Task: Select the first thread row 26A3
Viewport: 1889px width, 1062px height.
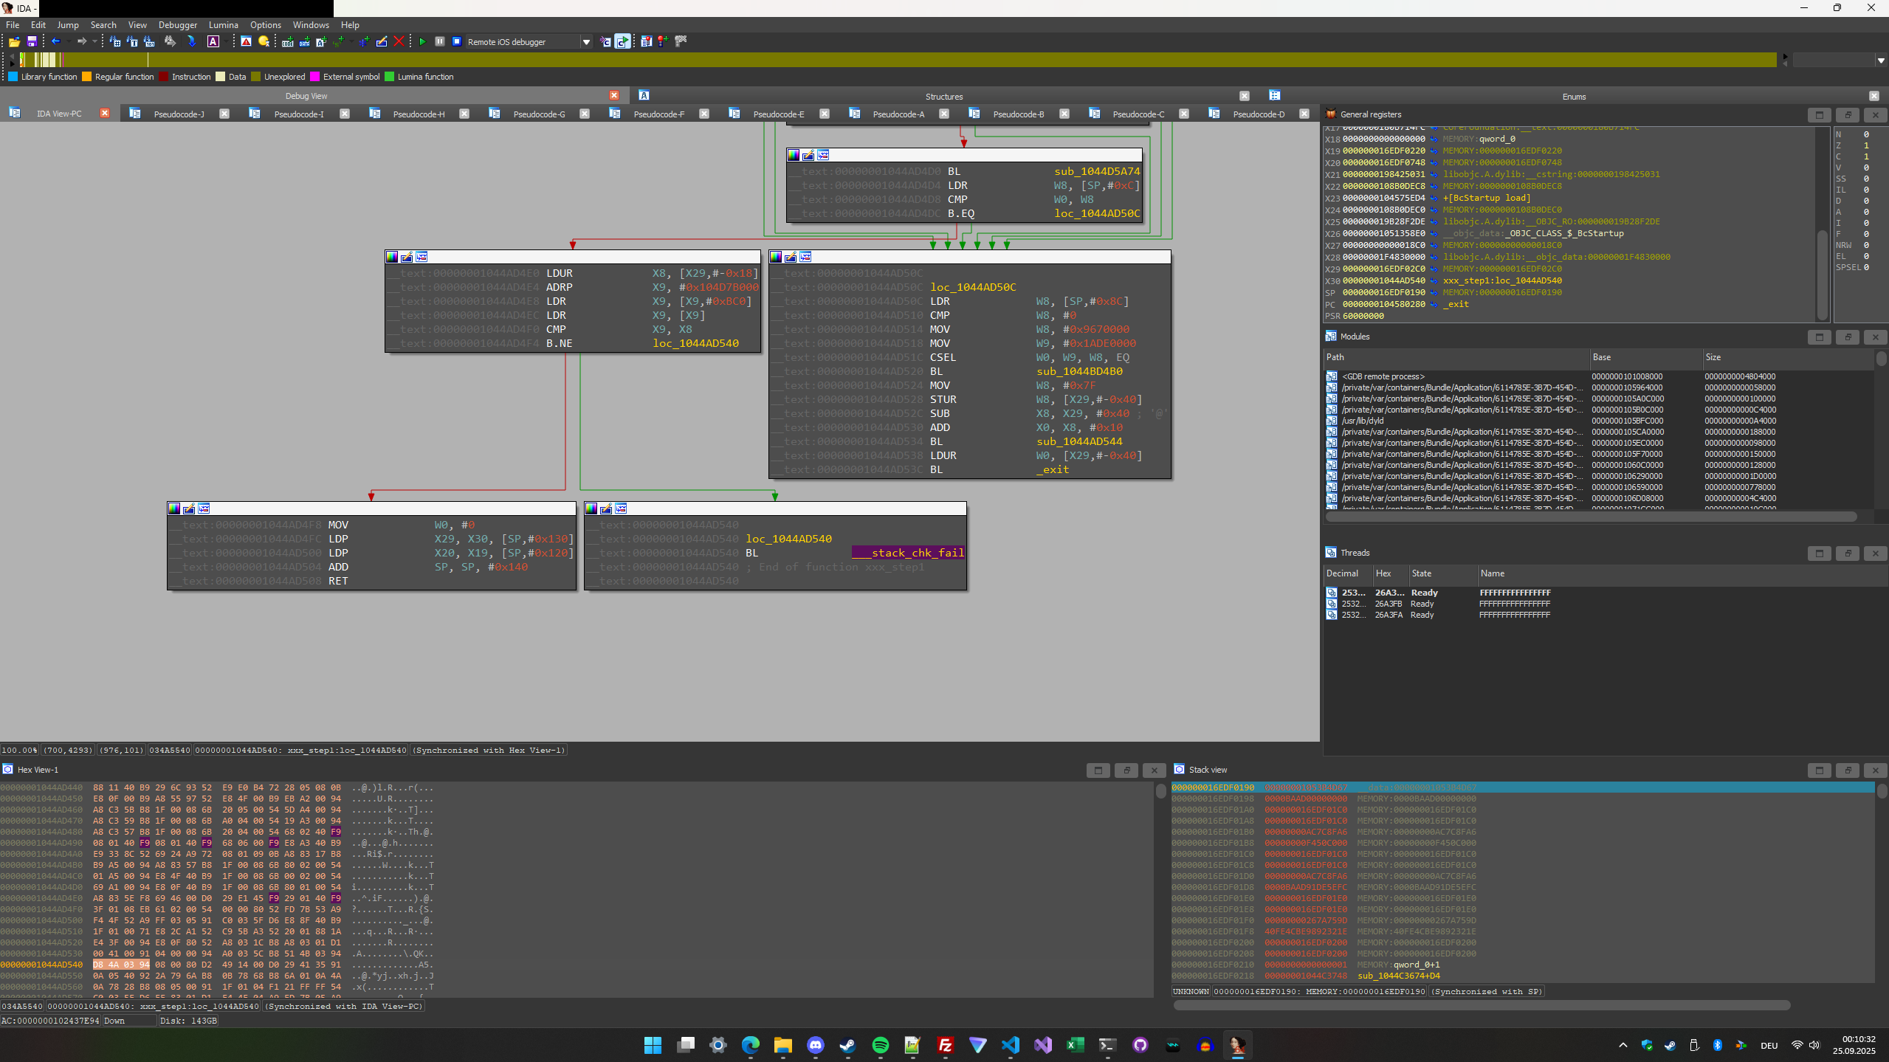Action: tap(1390, 593)
